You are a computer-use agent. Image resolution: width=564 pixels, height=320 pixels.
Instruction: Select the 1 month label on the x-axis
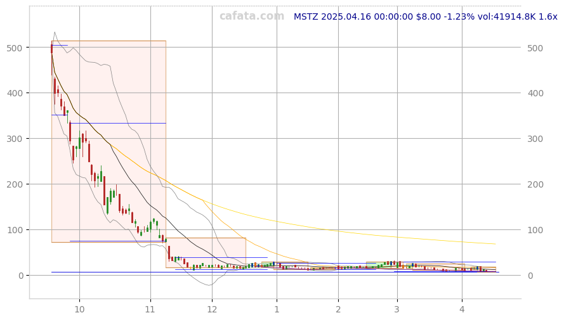coord(277,309)
